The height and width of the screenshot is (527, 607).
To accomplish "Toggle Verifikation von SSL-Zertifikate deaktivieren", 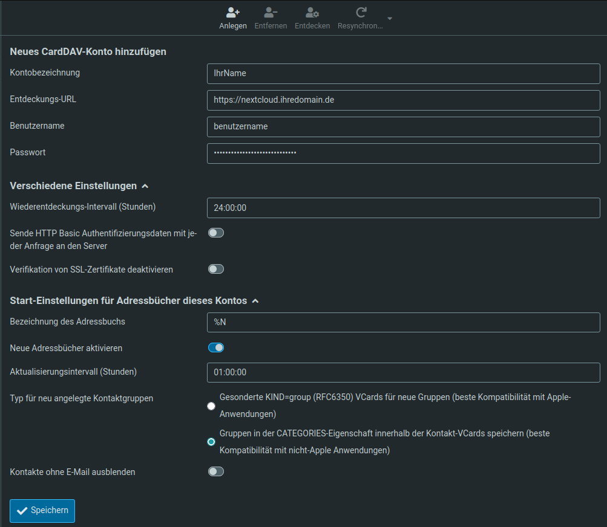I will pos(216,269).
